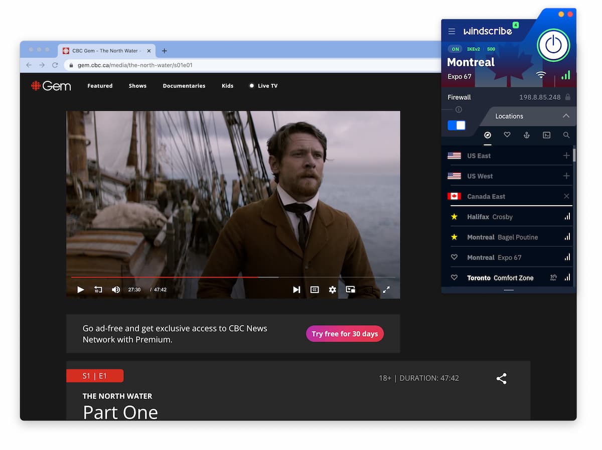Open the Featured nav item
Screen dimensions: 602x450
coord(100,86)
